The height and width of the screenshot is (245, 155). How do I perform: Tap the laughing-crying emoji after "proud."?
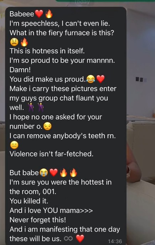point(91,79)
